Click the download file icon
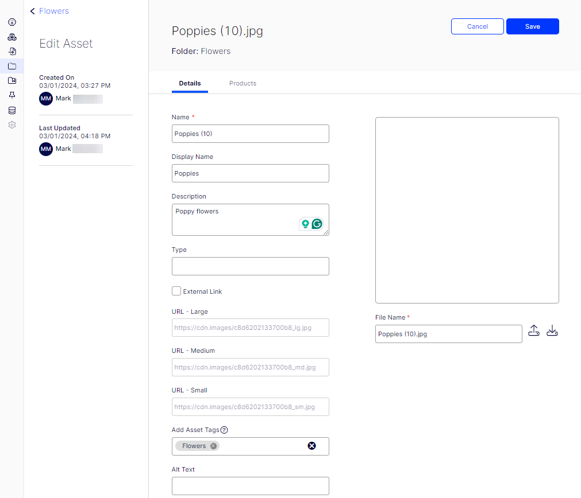 click(552, 330)
